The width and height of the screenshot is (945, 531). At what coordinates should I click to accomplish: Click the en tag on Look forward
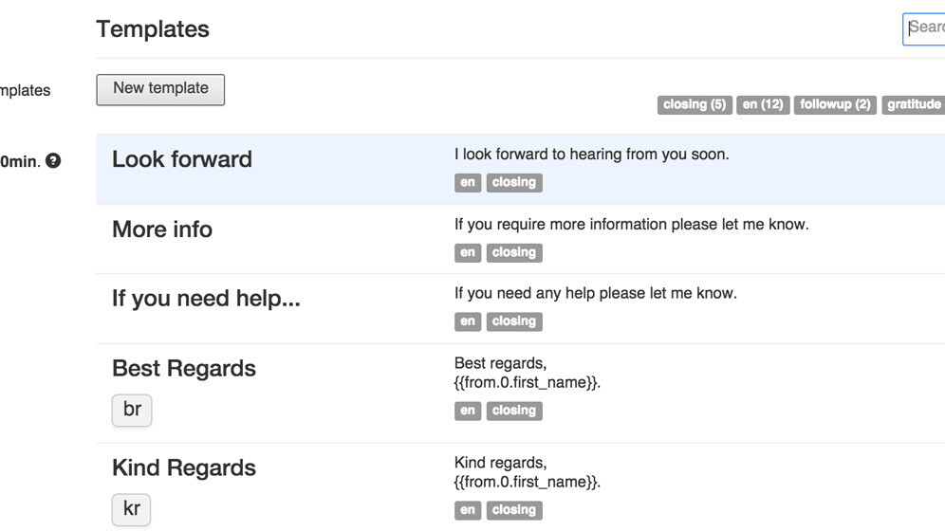(468, 183)
